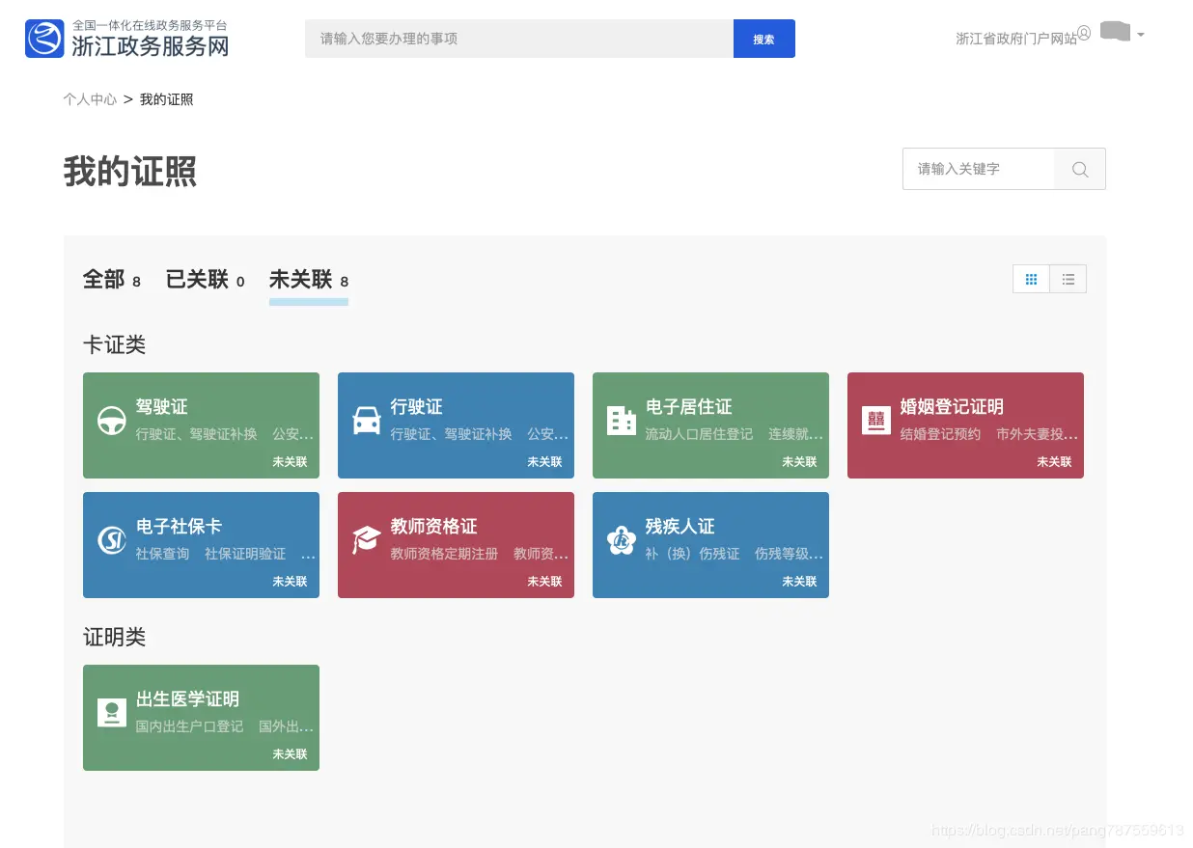Click the car icon on 行驶证 card
The width and height of the screenshot is (1193, 848).
tap(366, 420)
